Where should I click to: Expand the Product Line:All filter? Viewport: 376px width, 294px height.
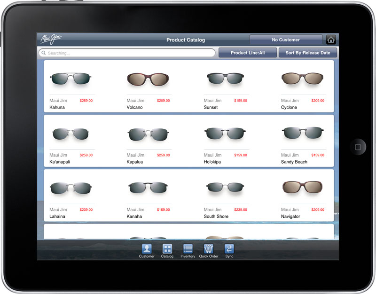click(247, 53)
